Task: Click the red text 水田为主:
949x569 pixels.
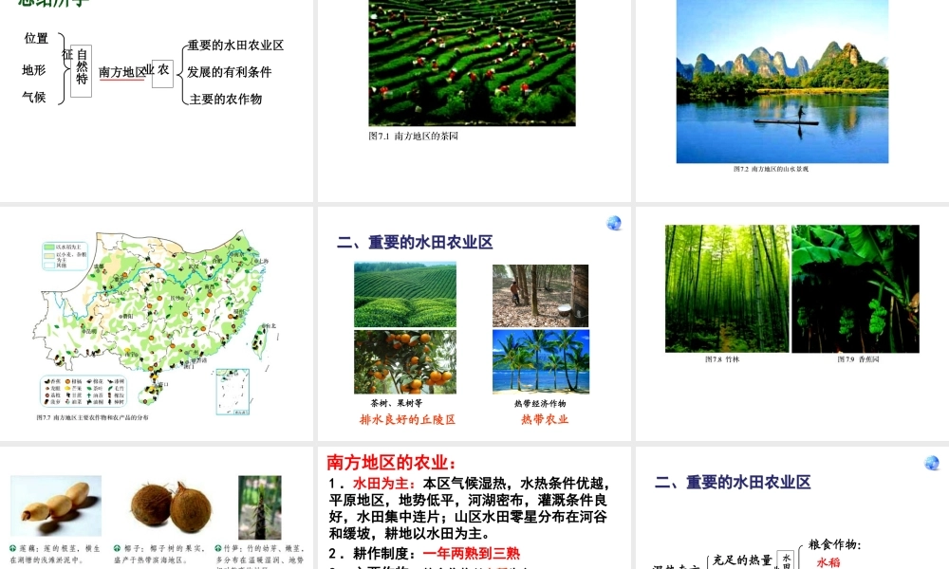Action: pos(385,483)
